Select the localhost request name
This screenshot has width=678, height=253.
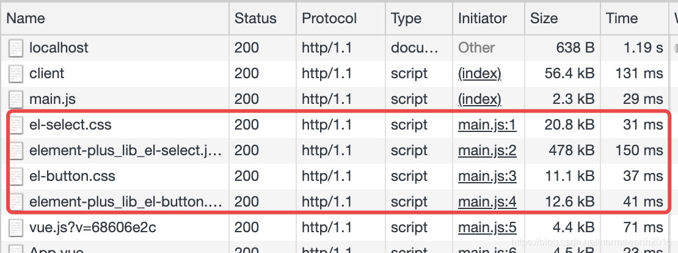pyautogui.click(x=59, y=48)
